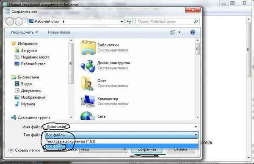Viewport: 254px width, 164px height.
Task: Select the large Библиотеки folder icon
Action: (88, 47)
